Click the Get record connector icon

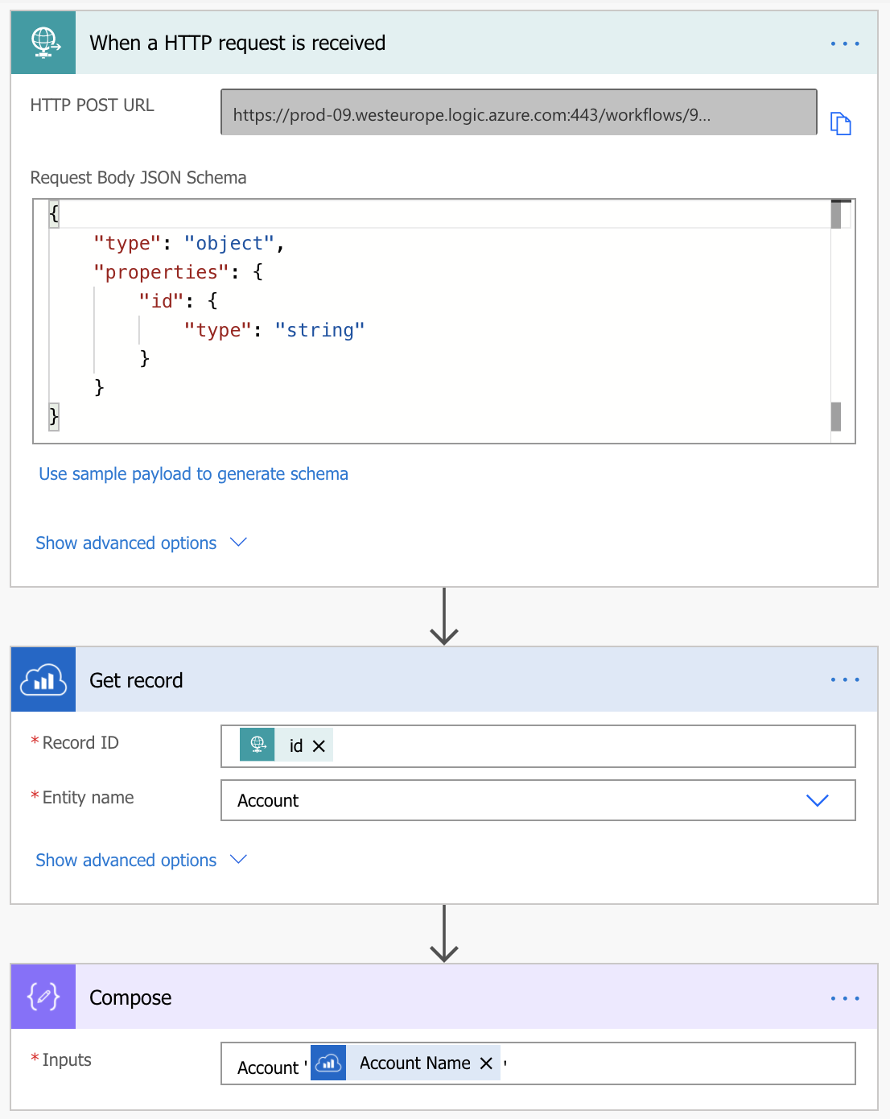pos(43,680)
